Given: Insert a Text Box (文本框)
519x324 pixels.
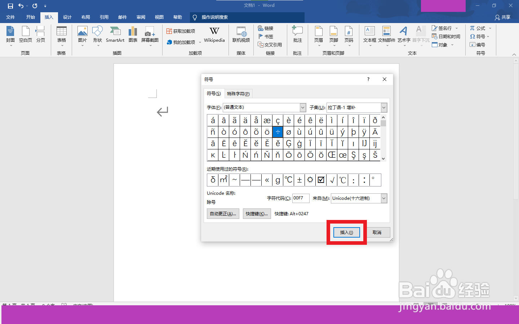Looking at the screenshot, I should coord(370,36).
